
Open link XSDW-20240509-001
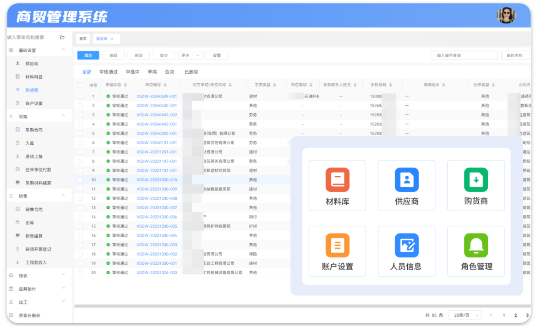(157, 96)
